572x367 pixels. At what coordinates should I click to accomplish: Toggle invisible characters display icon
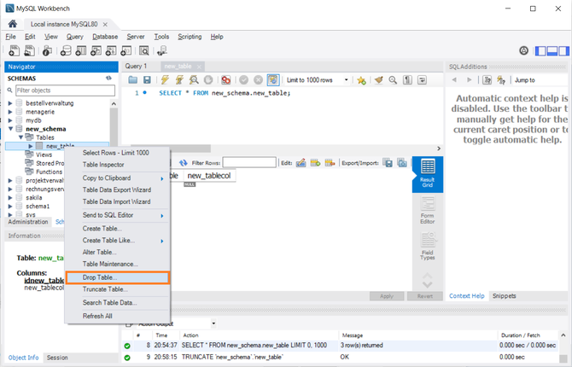click(x=407, y=80)
